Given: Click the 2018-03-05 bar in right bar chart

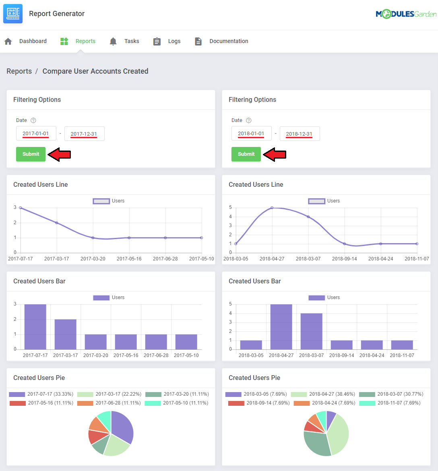Looking at the screenshot, I should coord(251,345).
